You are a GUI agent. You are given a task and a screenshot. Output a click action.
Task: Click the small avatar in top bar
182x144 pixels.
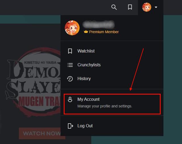click(147, 7)
